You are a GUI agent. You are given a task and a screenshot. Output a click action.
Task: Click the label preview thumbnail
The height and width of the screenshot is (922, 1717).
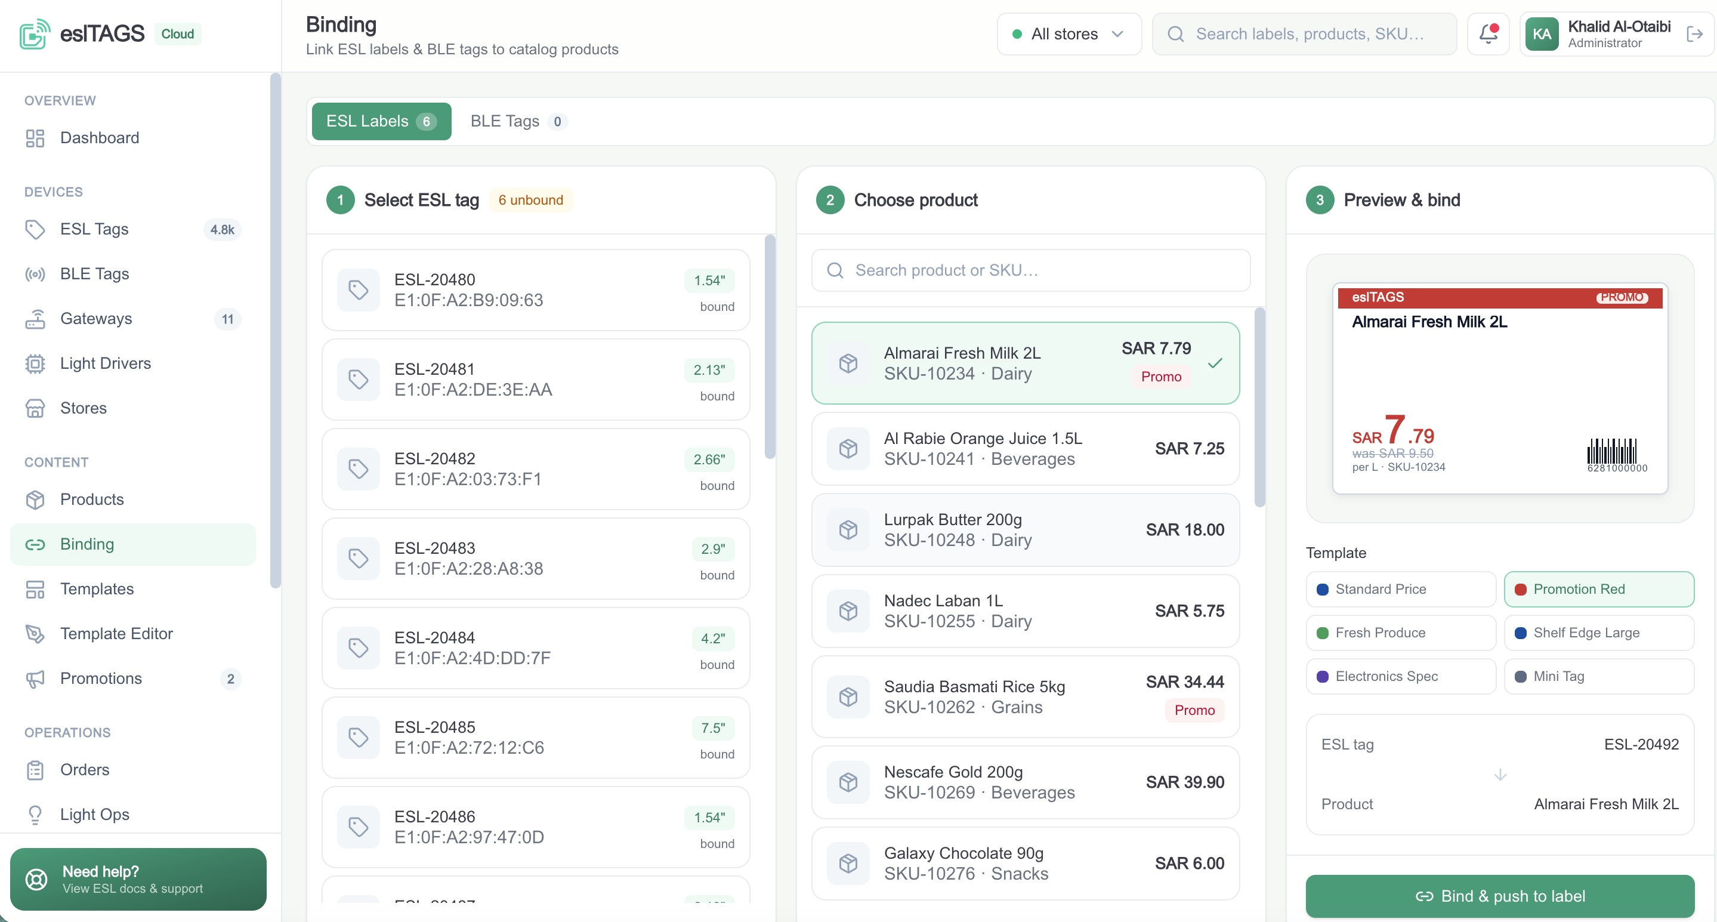tap(1500, 388)
